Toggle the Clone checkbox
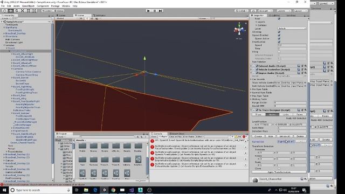345x194 pixels. [279, 169]
